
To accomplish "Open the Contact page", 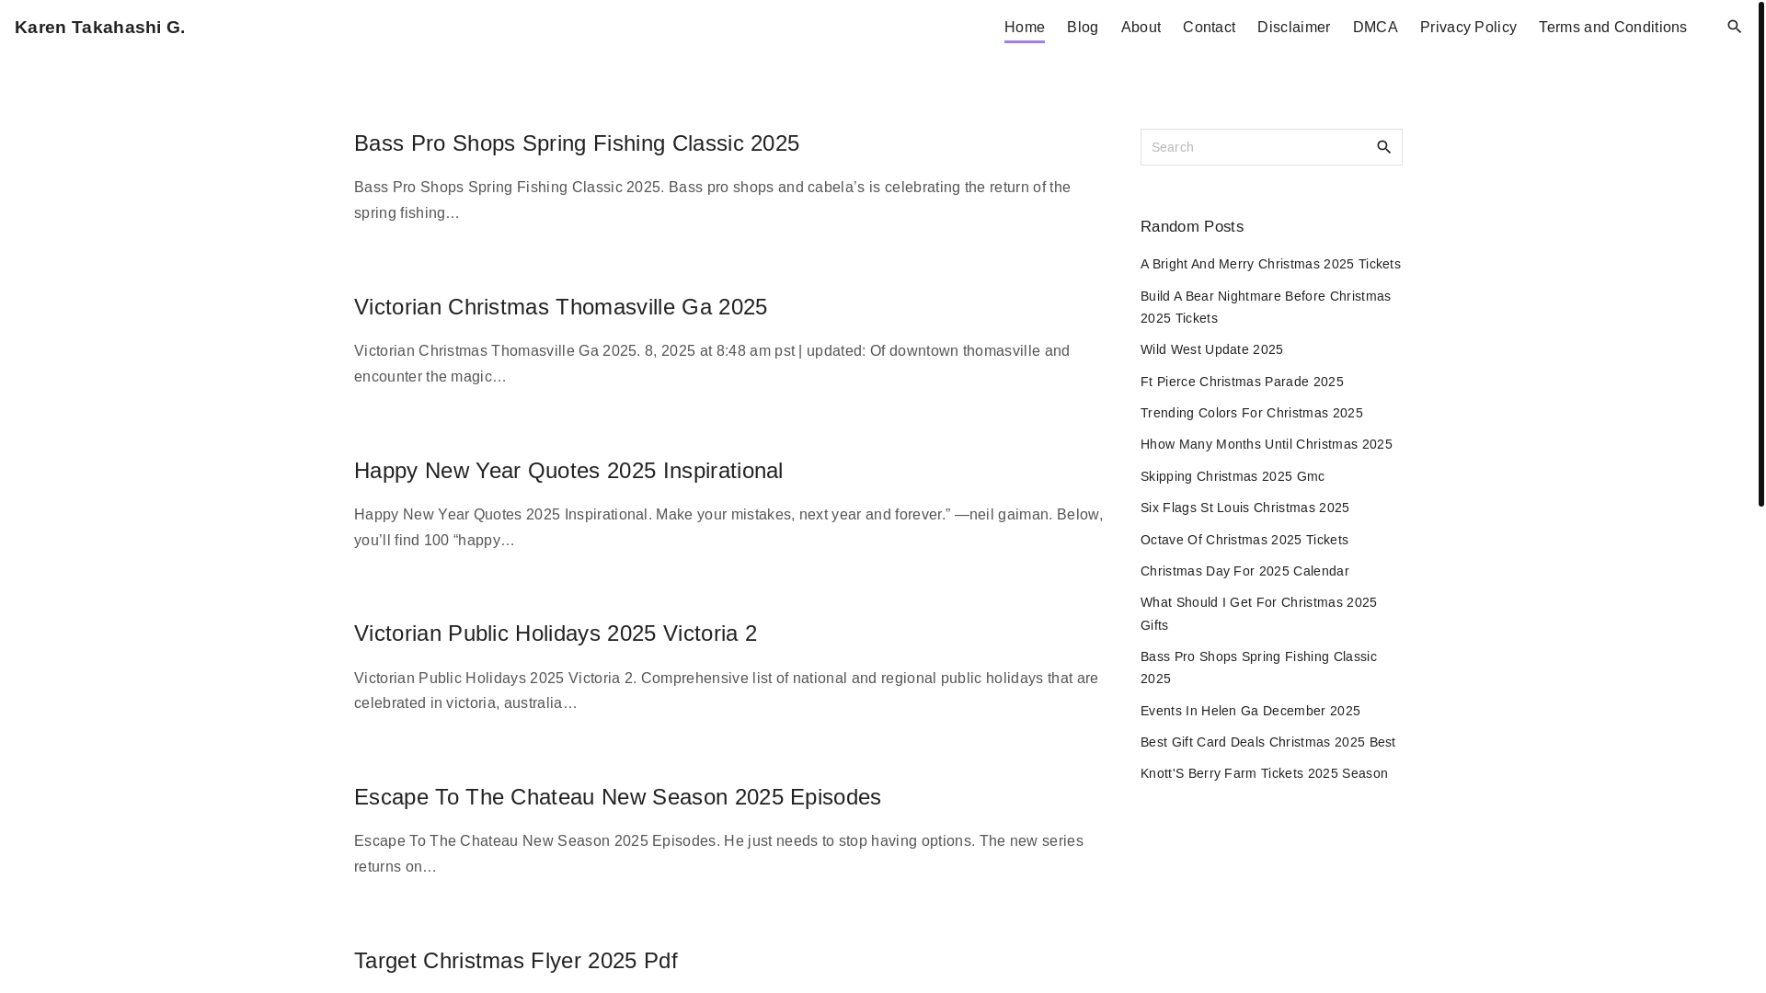I will coord(1209,28).
